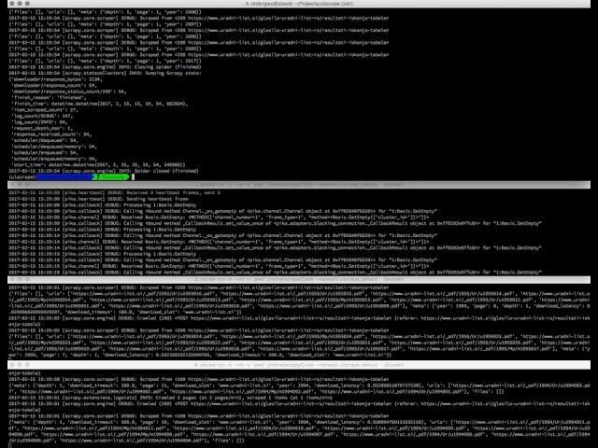Click the blue directory segment of the prompt

(64, 176)
